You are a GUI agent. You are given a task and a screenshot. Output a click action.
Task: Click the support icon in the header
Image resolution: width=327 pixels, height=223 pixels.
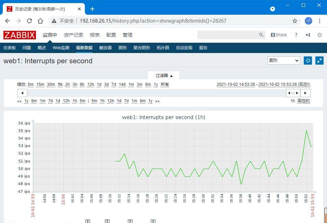[x=308, y=35]
